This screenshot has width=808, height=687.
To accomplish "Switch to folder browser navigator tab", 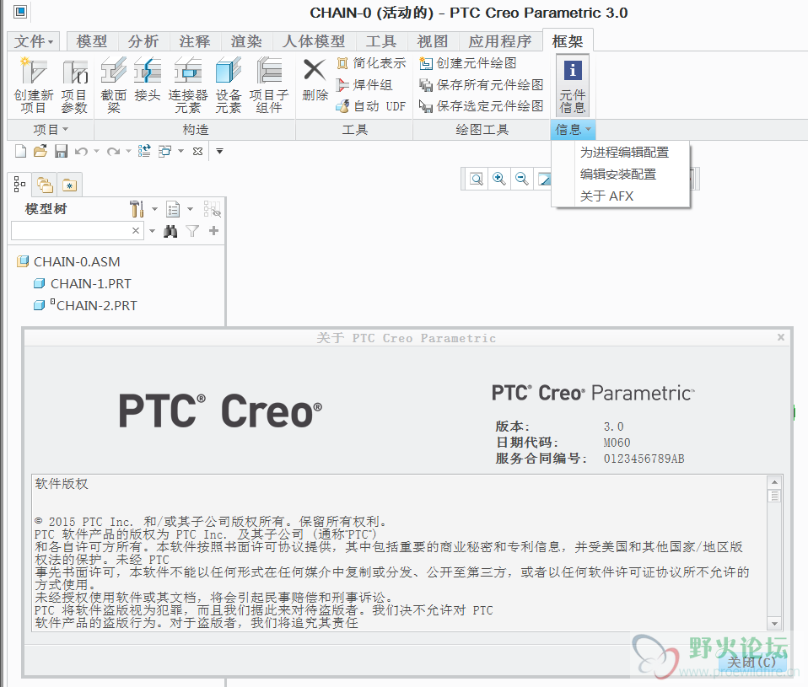I will pyautogui.click(x=45, y=185).
